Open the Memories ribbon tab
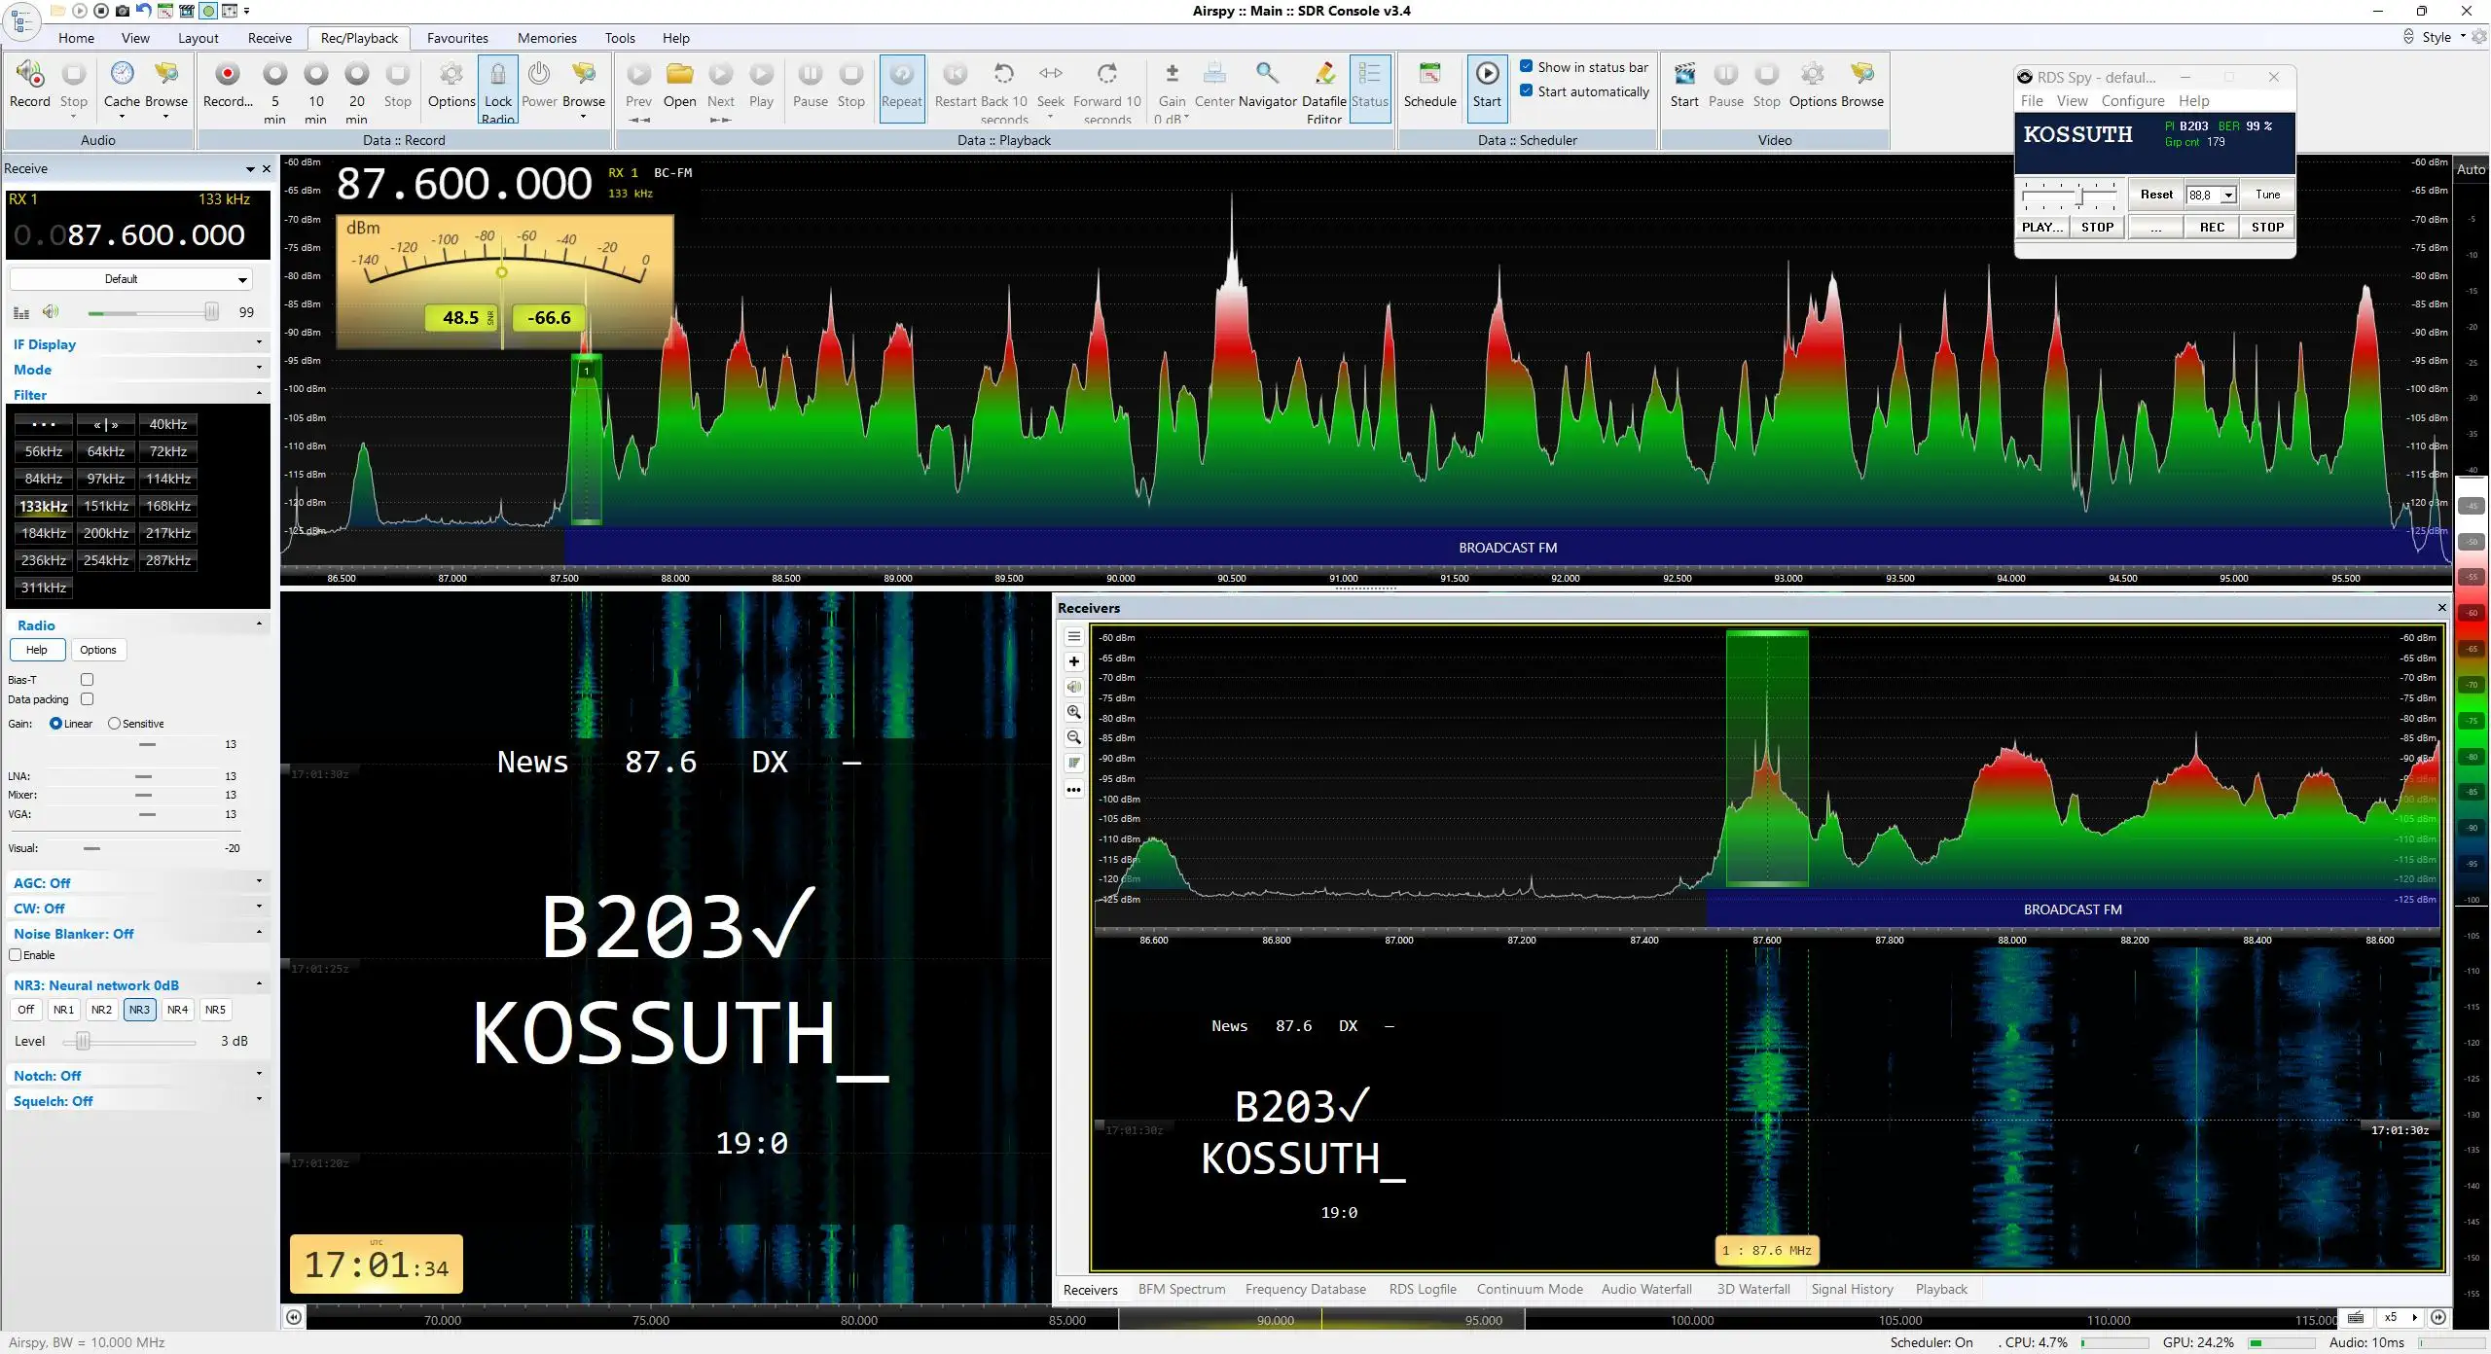This screenshot has width=2491, height=1354. (x=547, y=38)
